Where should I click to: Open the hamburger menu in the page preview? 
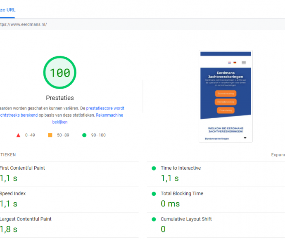coord(244,63)
